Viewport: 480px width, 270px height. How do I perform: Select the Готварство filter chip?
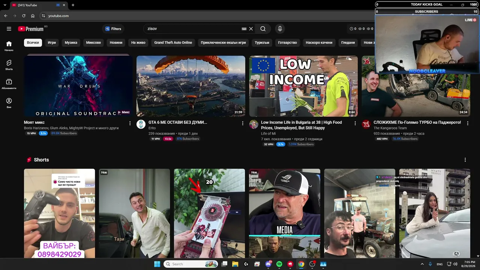click(x=288, y=43)
